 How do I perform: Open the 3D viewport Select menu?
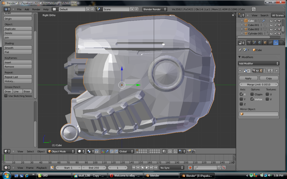(30, 151)
